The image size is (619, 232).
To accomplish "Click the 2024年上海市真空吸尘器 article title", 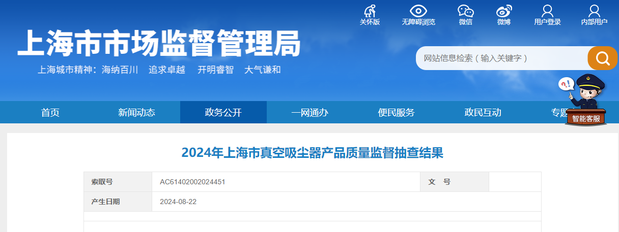I will coord(313,152).
